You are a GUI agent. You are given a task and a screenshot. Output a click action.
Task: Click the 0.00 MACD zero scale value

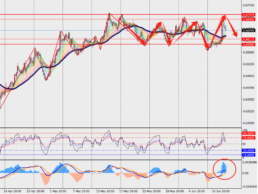tap(246, 174)
